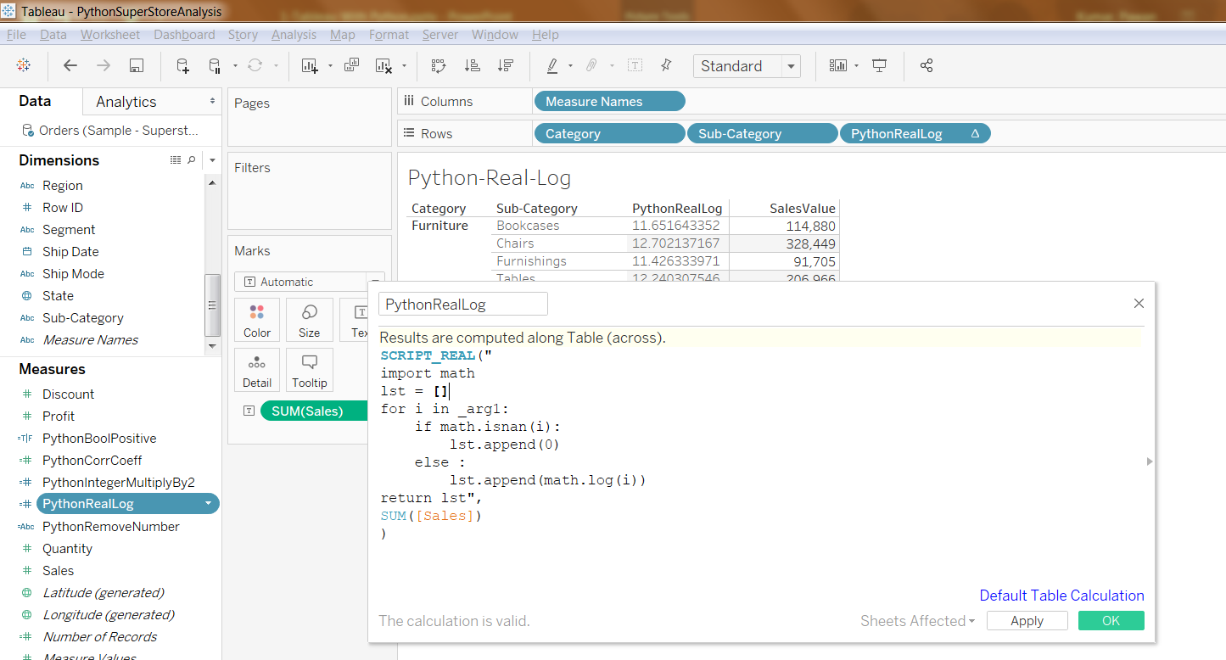Click the Apply button
The image size is (1226, 660).
pyautogui.click(x=1027, y=621)
